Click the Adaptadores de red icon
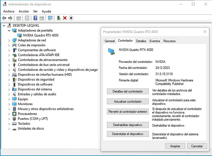The image size is (212, 156). pyautogui.click(x=14, y=40)
